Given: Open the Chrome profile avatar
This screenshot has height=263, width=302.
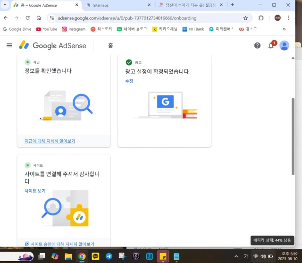Looking at the screenshot, I should (x=277, y=18).
